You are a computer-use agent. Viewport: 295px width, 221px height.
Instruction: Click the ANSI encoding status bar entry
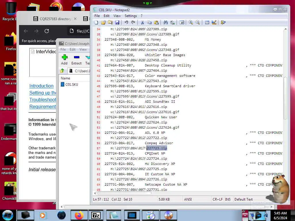coord(188,199)
